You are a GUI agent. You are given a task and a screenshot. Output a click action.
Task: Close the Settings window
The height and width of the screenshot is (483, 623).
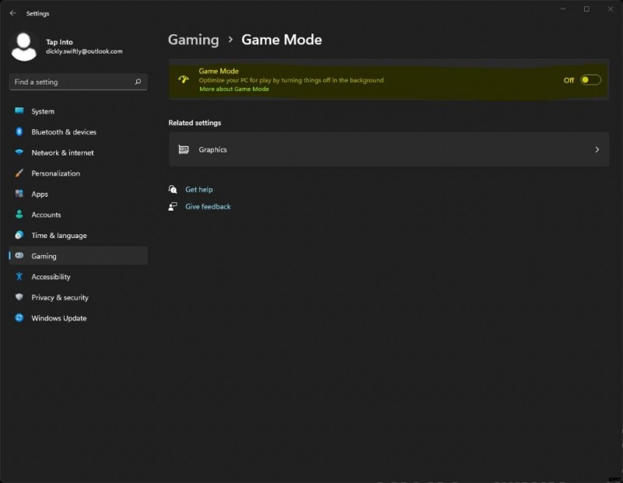point(611,9)
